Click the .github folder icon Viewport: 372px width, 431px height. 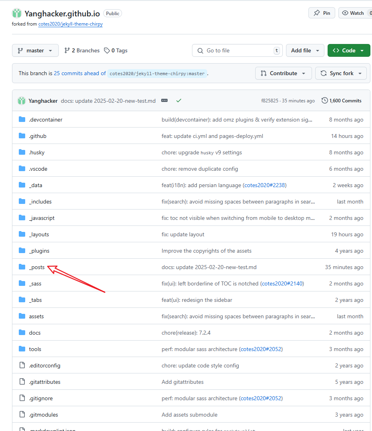pos(22,136)
